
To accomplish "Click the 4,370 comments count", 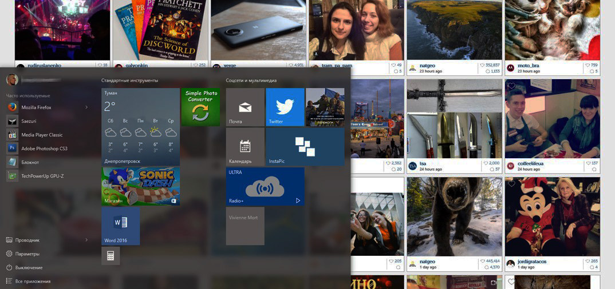I will click(495, 267).
